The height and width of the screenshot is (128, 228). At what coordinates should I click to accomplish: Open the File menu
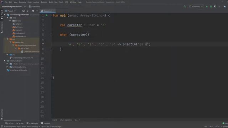click(x=6, y=2)
